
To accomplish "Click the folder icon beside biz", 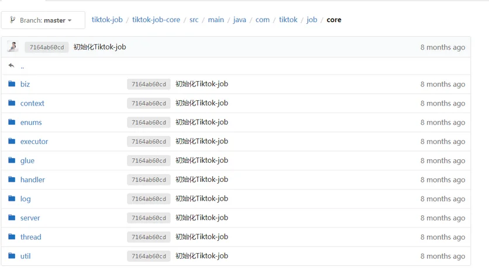I will [12, 84].
